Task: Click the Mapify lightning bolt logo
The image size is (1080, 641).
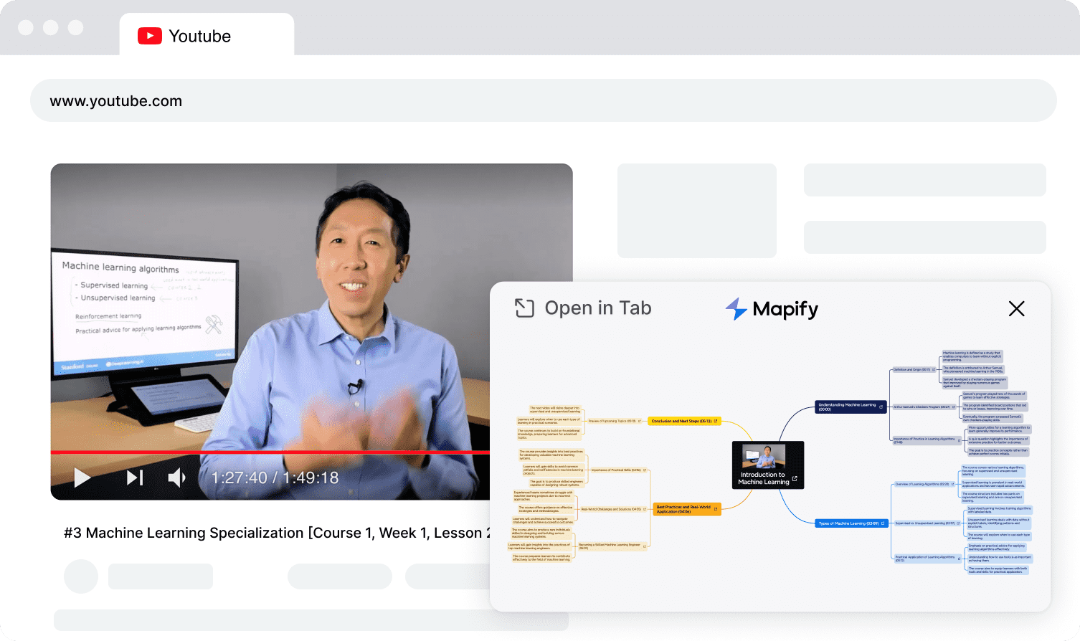Action: tap(736, 309)
